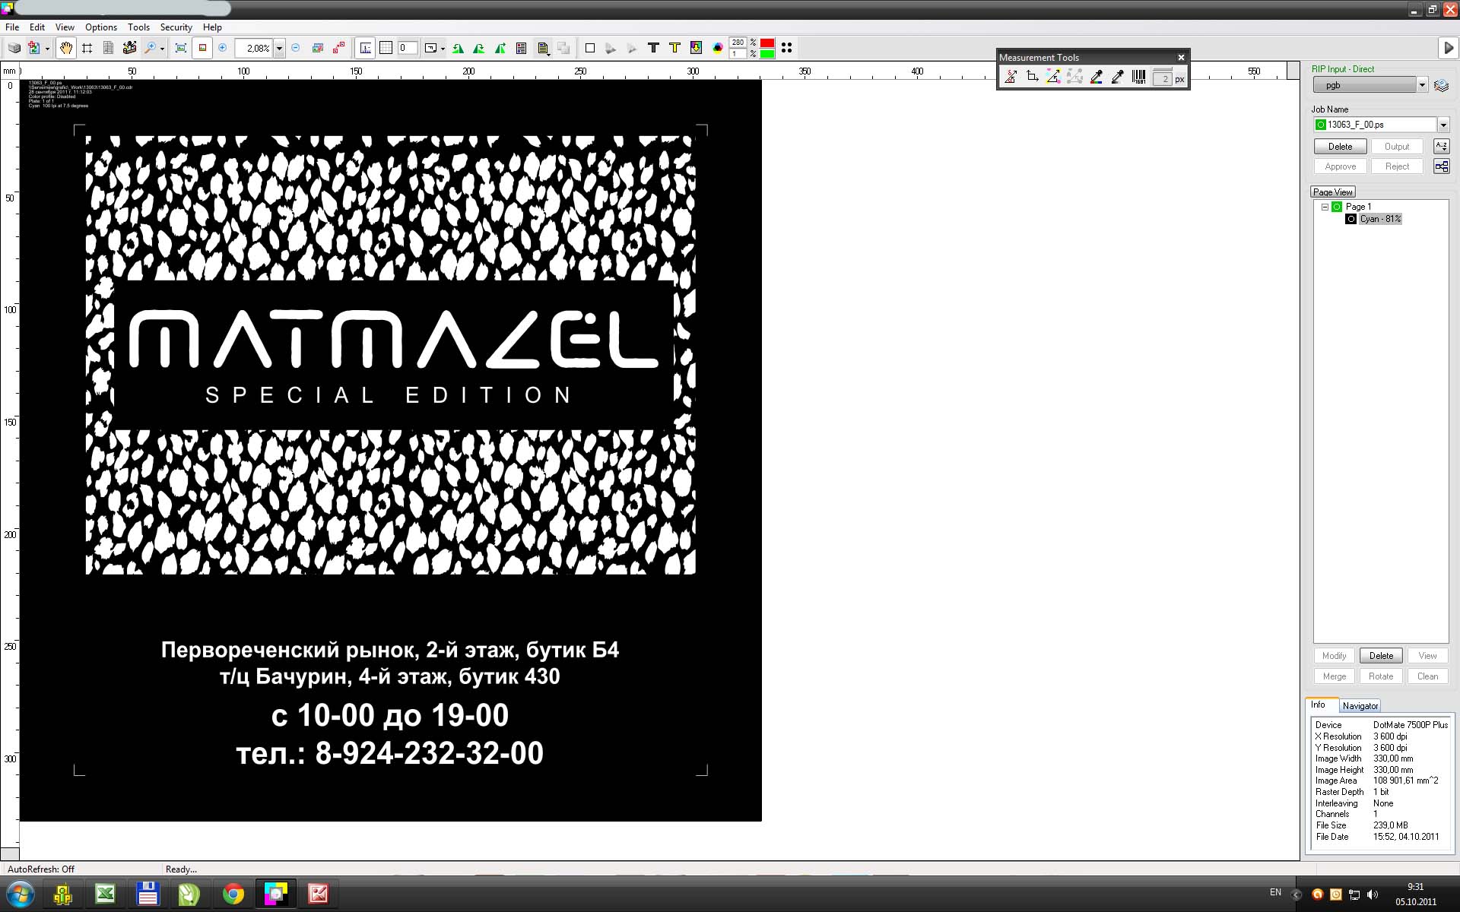Image resolution: width=1460 pixels, height=912 pixels.
Task: Close the Measurement Tools palette
Action: pos(1181,57)
